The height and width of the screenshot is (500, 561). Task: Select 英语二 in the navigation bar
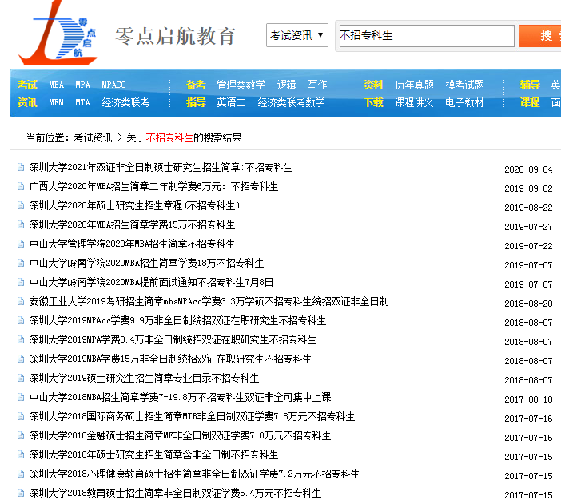click(231, 103)
